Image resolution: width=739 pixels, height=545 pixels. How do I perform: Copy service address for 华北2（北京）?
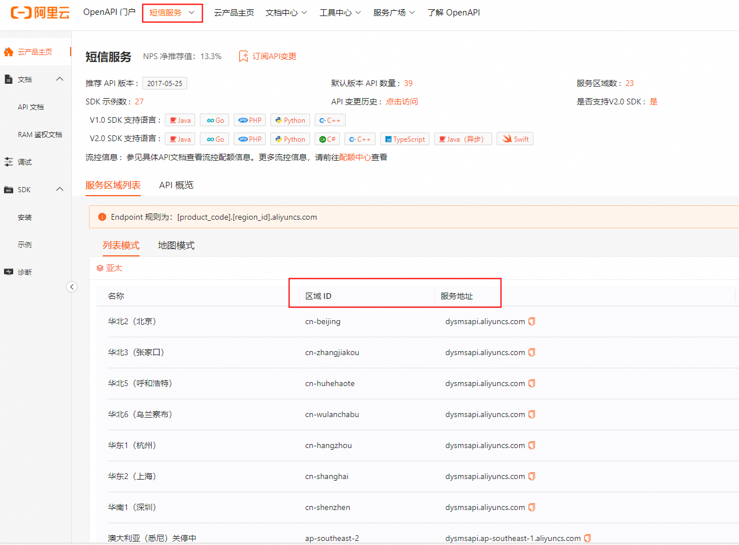pos(532,321)
